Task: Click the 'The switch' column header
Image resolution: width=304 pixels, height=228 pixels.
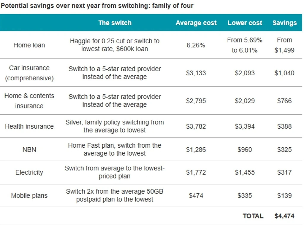Action: (115, 23)
